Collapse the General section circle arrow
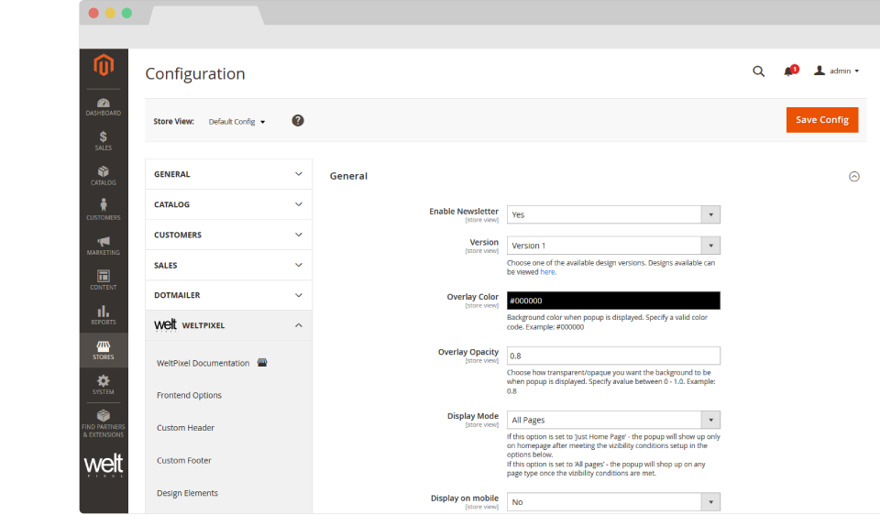This screenshot has height=526, width=880. pyautogui.click(x=854, y=177)
